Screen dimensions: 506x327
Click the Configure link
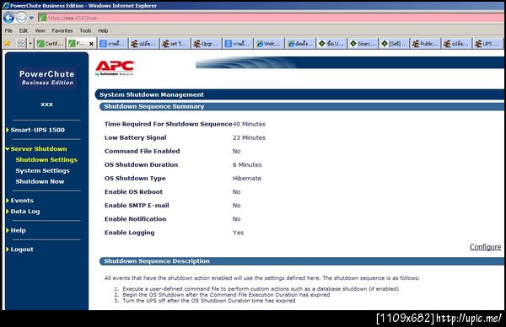point(485,247)
